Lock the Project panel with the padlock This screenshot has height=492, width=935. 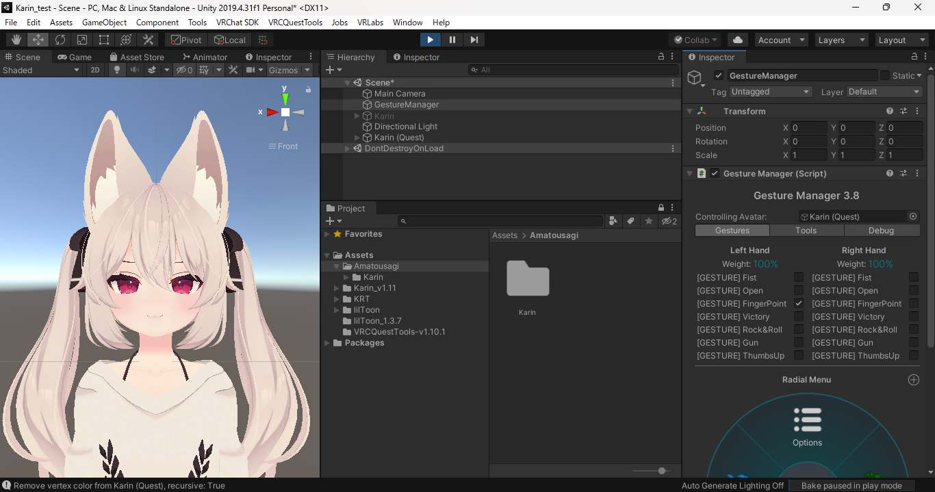point(661,207)
